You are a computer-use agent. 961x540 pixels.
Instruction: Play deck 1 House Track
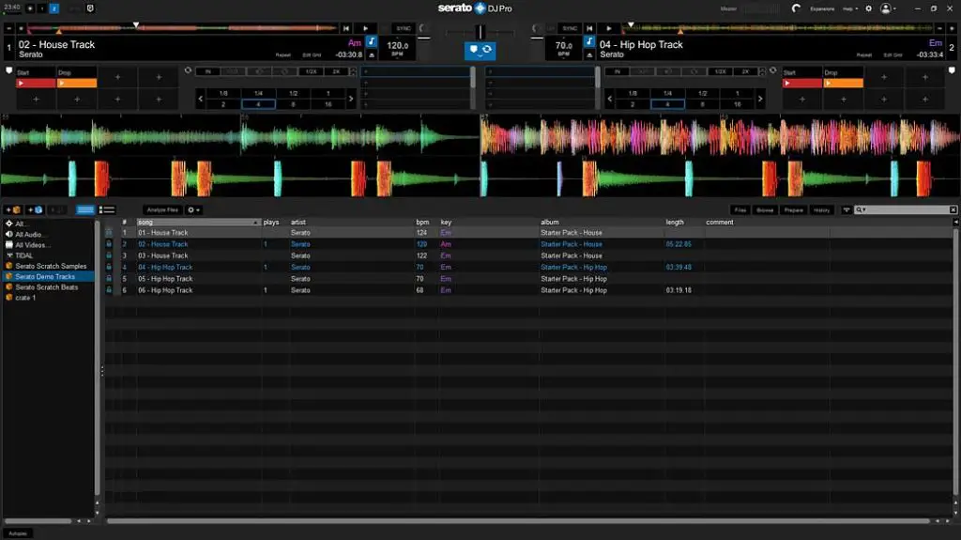(366, 28)
